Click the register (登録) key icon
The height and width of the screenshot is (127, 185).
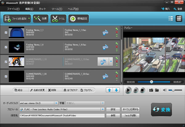(178, 9)
